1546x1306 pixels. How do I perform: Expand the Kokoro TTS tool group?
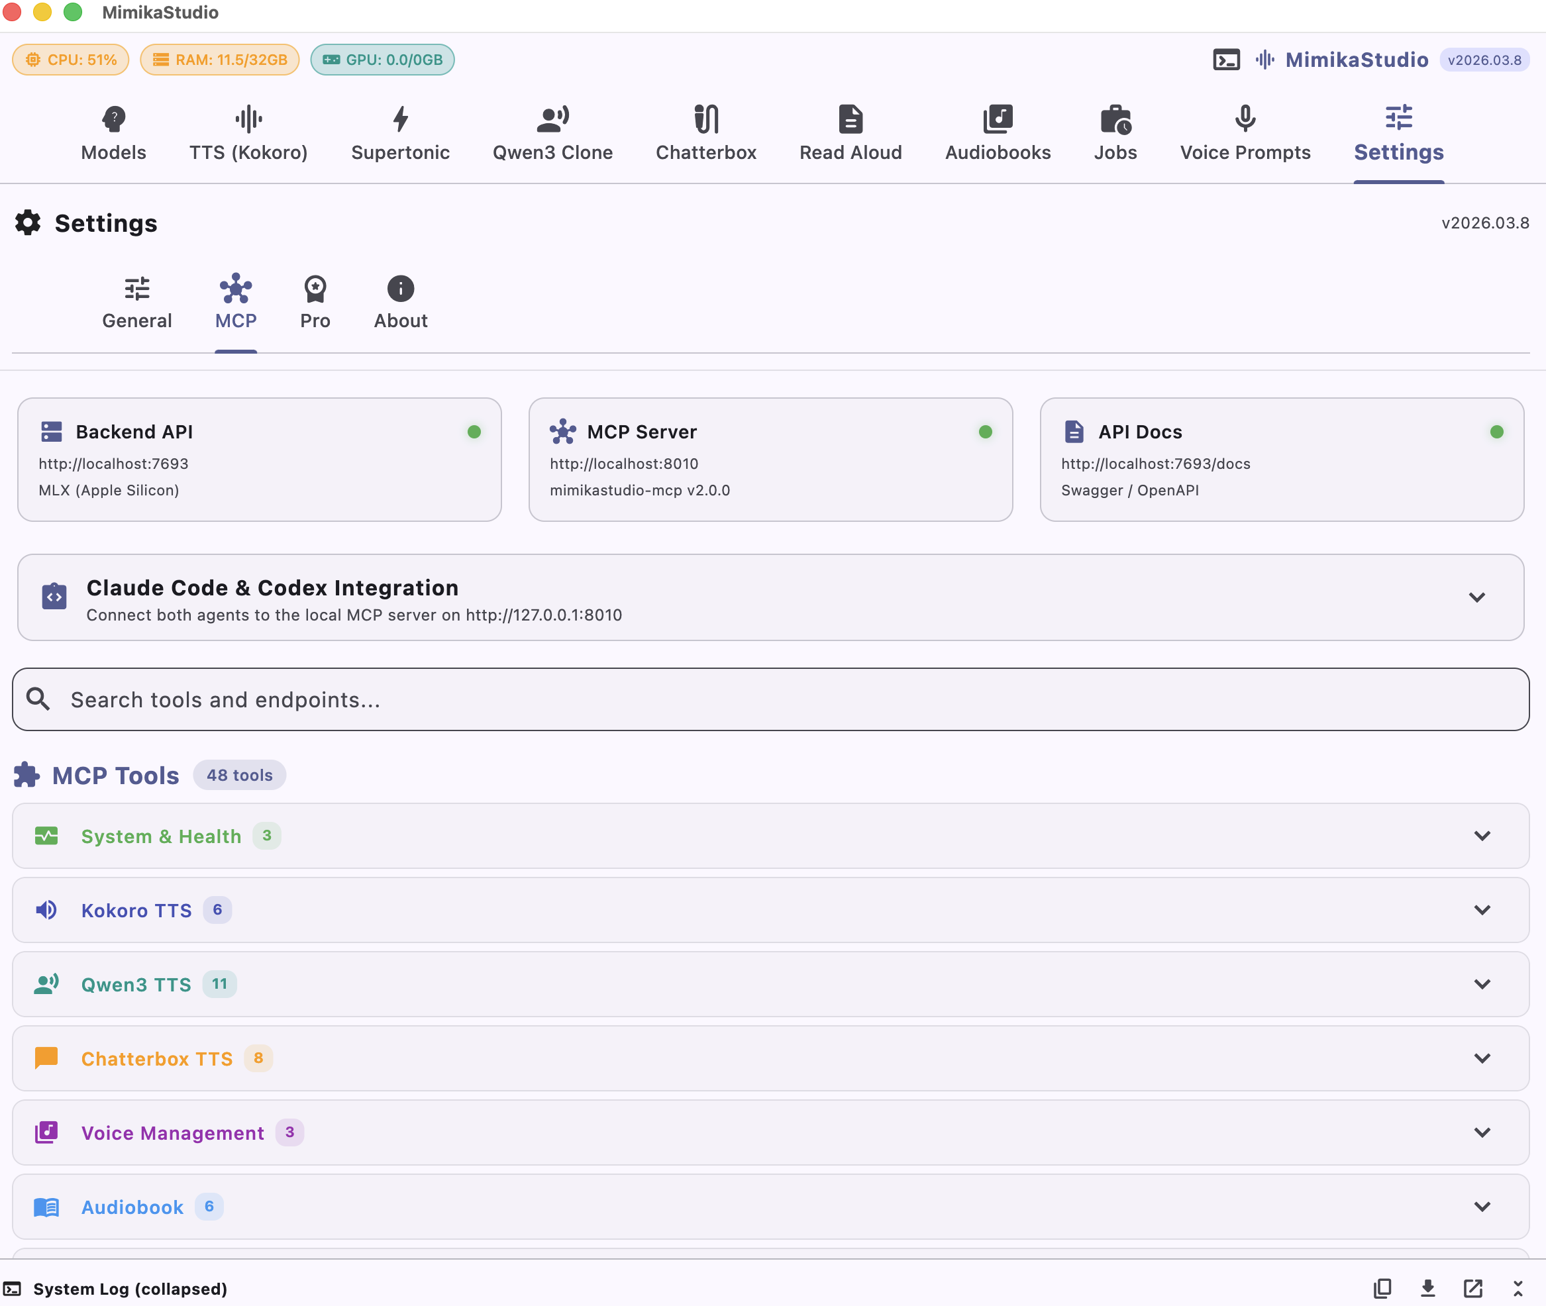[1482, 910]
